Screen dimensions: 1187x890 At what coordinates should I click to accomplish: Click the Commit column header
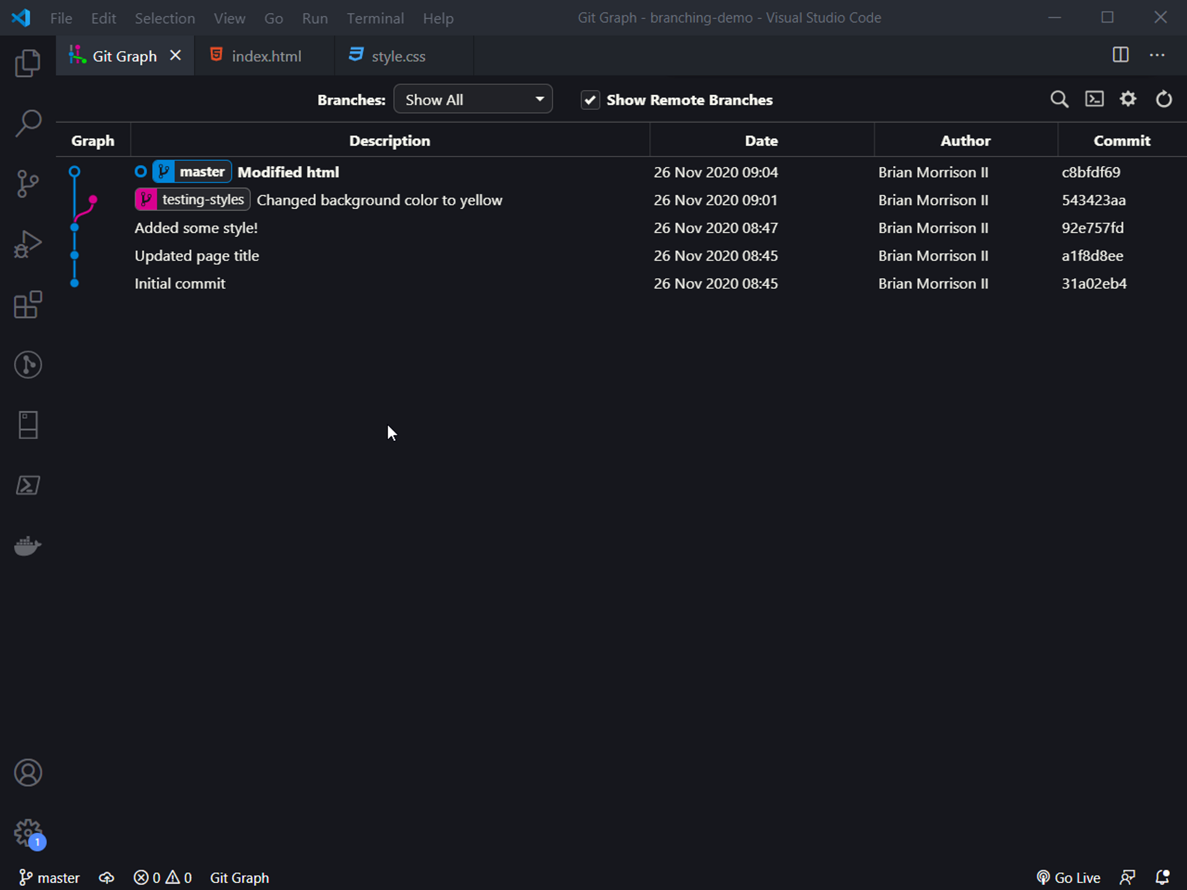click(x=1122, y=141)
